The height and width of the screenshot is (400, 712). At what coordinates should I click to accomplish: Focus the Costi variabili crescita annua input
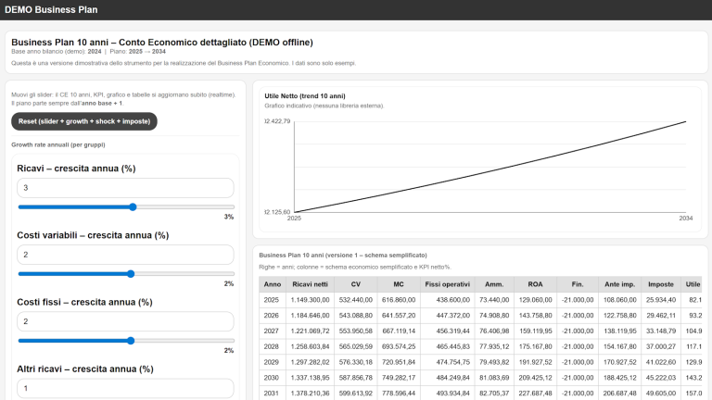[125, 255]
